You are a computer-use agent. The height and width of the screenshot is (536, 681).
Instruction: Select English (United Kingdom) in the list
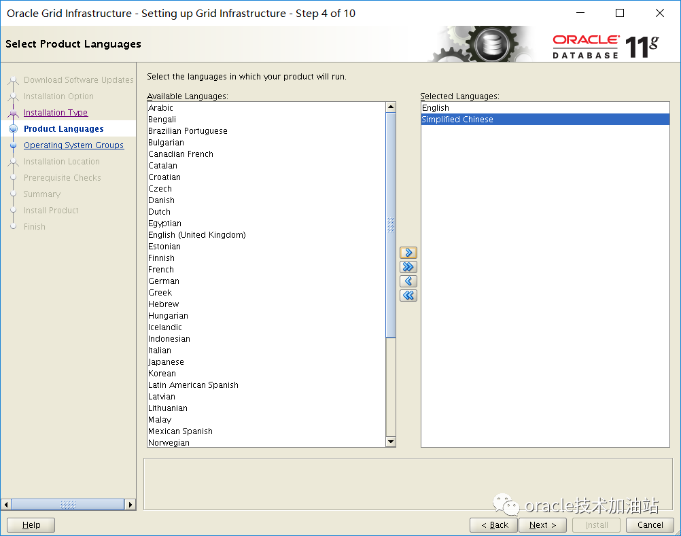(x=266, y=235)
